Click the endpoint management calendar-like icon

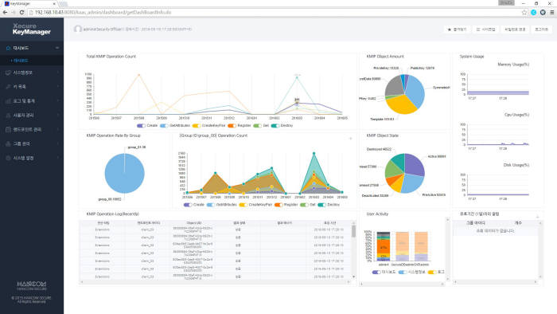pos(8,129)
